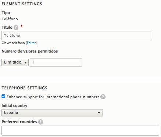
Task: Show help for international phone numbers option
Action: point(103,97)
